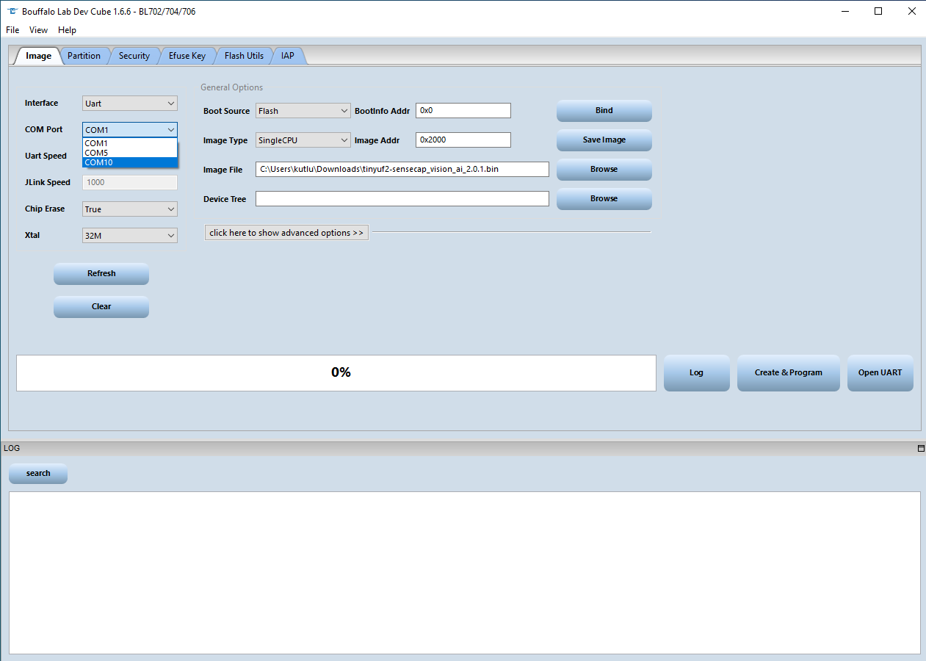Click the BootInfo Addr input field
Viewport: 926px width, 661px height.
click(x=463, y=110)
